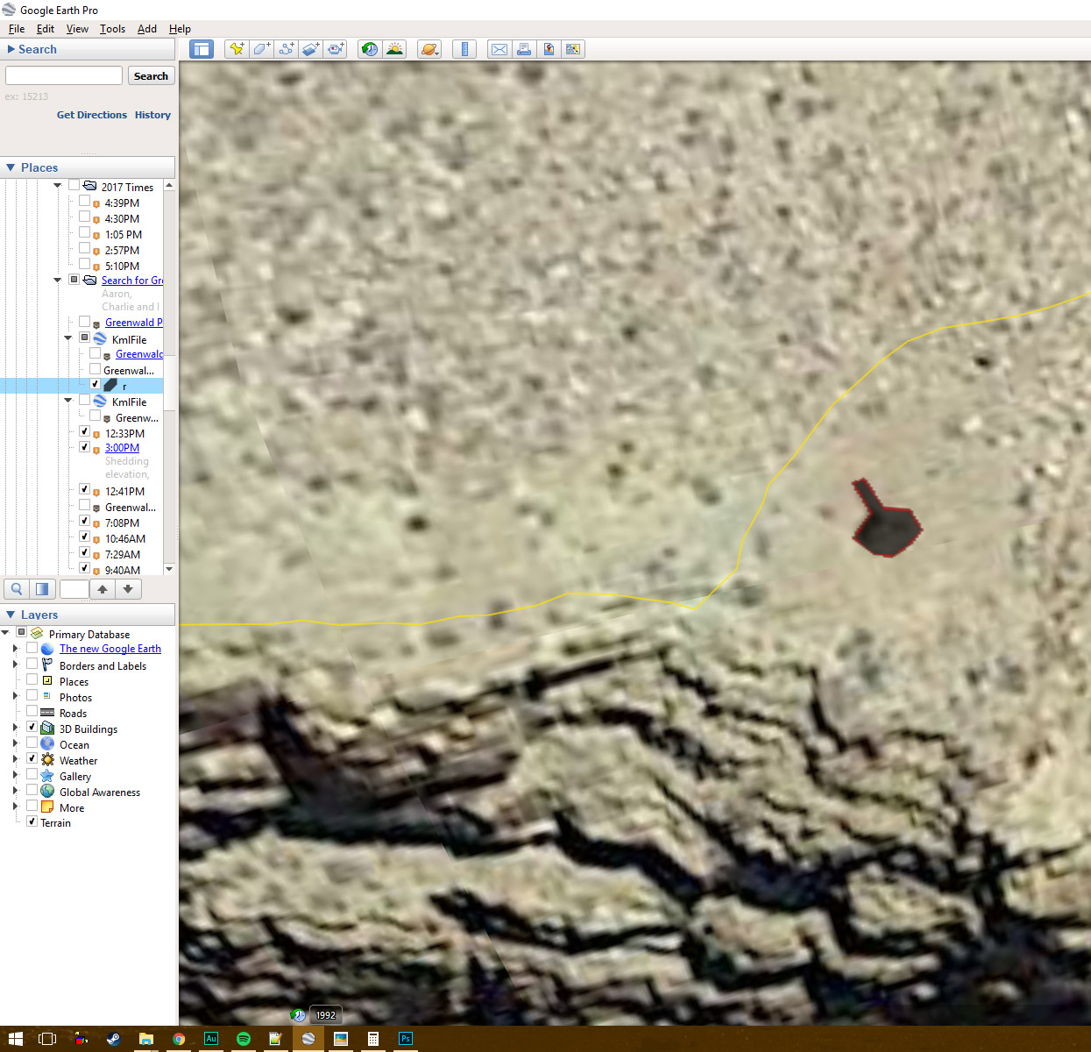Screen dimensions: 1091x1052
Task: Open the Edit menu
Action: coord(46,29)
